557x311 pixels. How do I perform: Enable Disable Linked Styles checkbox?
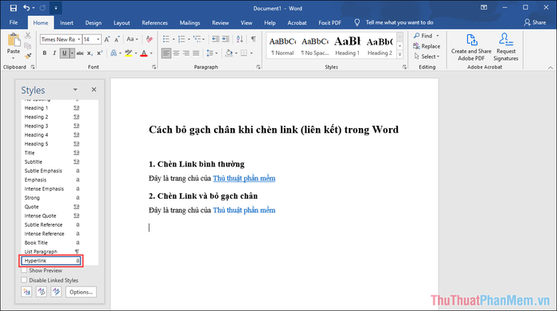click(x=24, y=280)
